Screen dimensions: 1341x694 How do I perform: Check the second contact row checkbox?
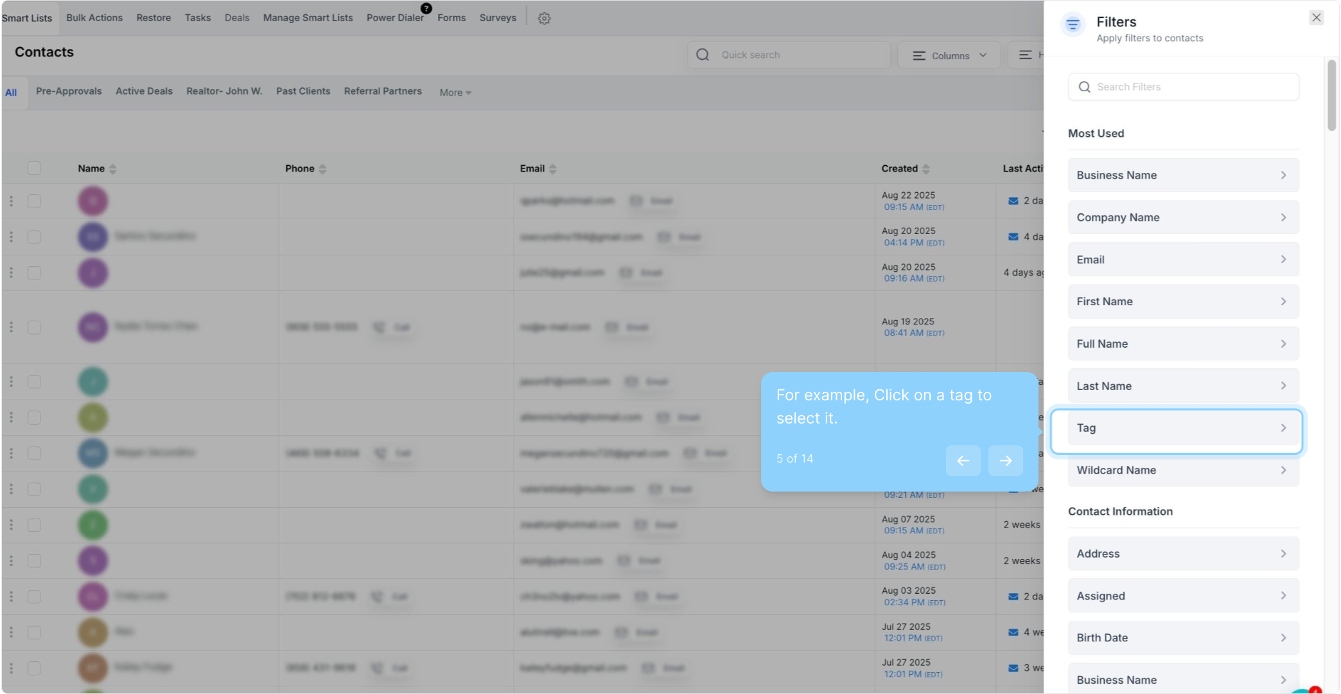(34, 237)
